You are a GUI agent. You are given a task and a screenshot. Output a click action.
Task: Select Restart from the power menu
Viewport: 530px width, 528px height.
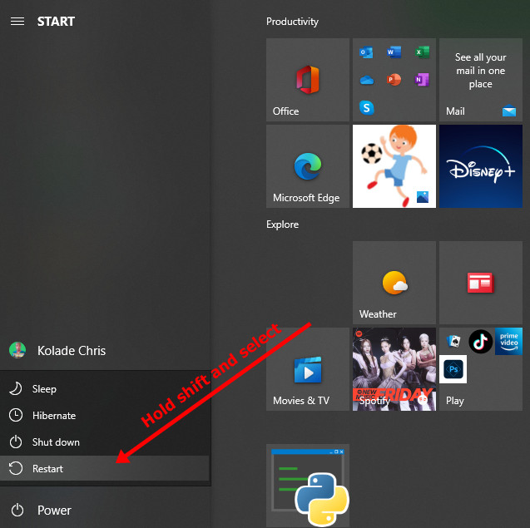tap(105, 468)
